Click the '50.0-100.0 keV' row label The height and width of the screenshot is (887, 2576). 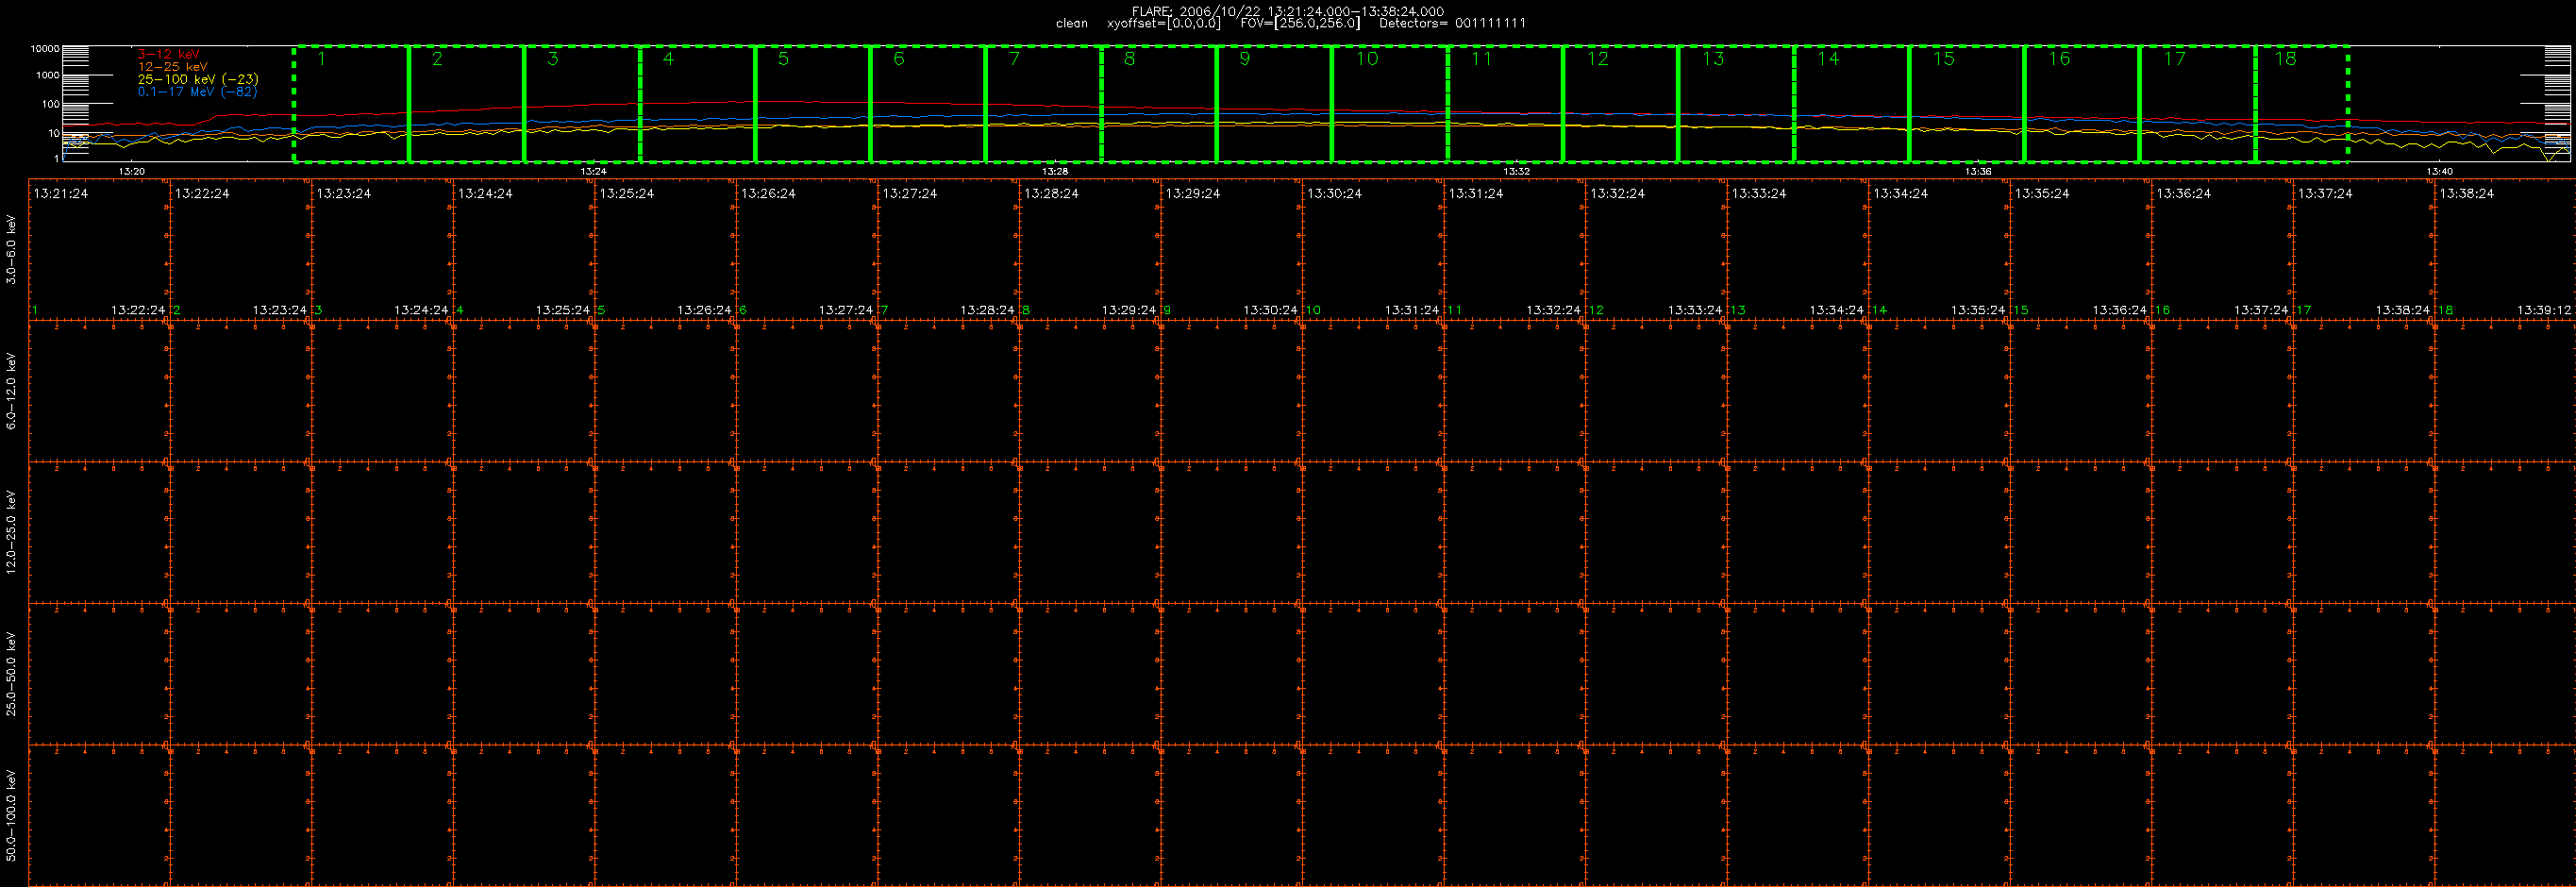pos(11,815)
